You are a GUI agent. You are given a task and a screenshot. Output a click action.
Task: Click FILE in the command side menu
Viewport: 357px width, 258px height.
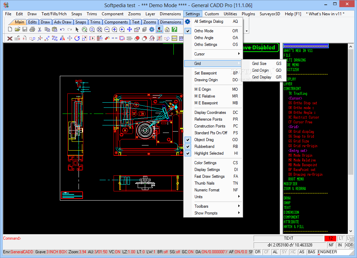[287, 55]
